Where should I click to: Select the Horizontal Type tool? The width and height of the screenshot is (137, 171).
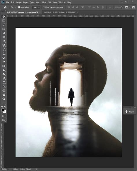point(4,82)
